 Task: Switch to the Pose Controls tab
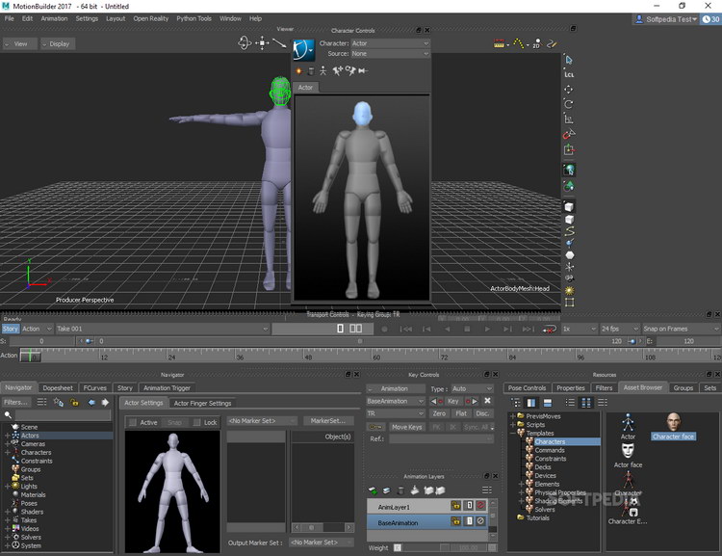coord(527,388)
